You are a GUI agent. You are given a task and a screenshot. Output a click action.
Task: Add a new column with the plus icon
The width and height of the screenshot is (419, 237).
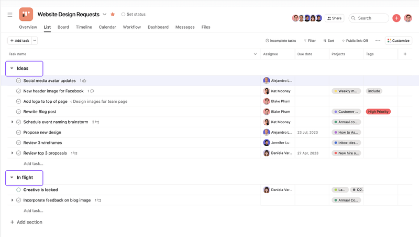[405, 54]
